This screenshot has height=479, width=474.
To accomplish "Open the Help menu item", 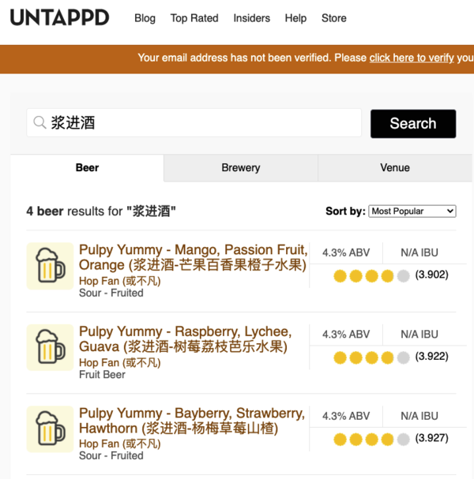I will coord(295,18).
